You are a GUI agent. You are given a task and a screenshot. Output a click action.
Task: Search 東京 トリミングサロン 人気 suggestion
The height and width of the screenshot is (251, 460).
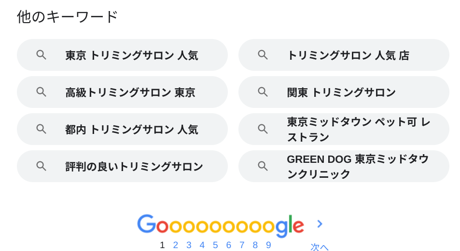click(x=131, y=55)
